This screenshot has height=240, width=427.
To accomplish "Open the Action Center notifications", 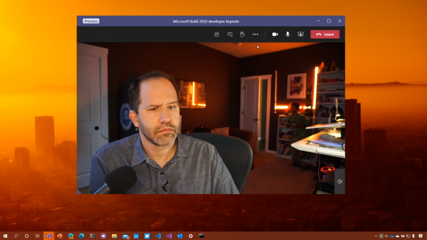I will (421, 236).
